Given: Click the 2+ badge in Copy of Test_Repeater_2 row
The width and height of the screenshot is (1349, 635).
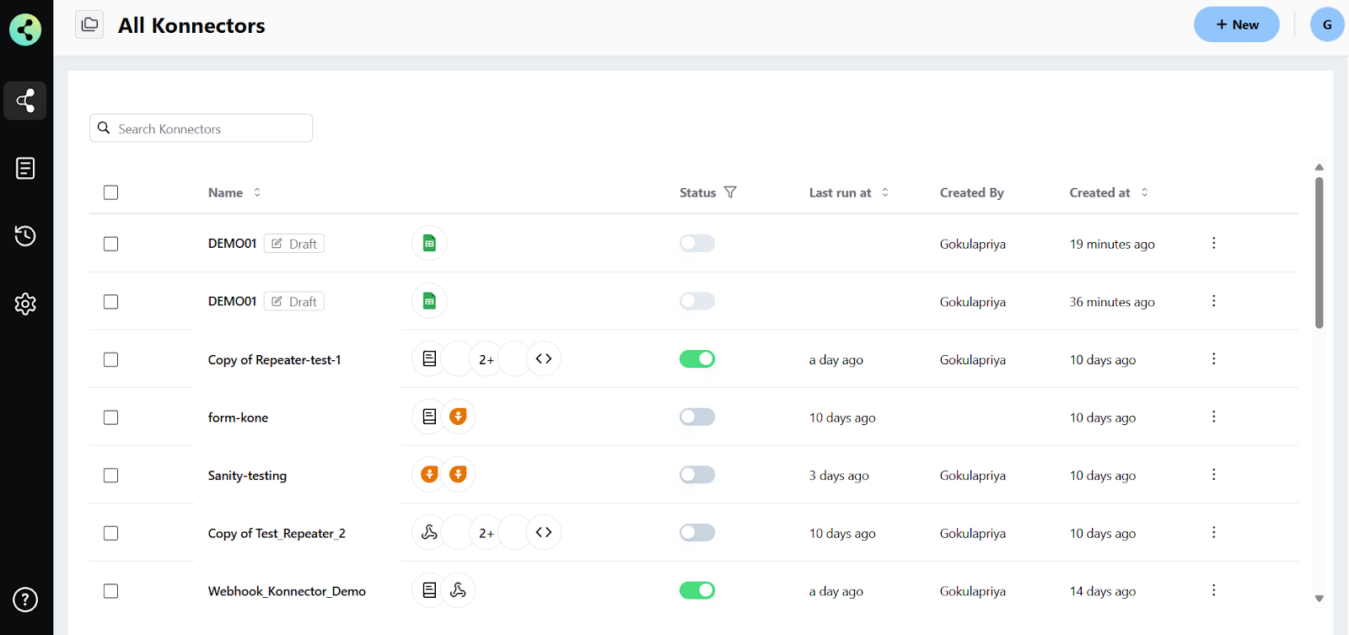Looking at the screenshot, I should point(486,533).
